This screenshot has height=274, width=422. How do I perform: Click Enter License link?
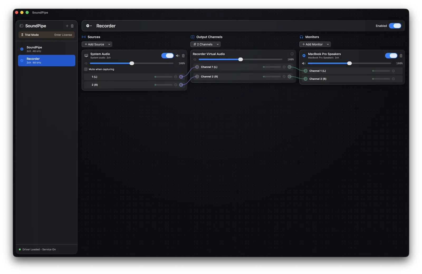click(63, 35)
